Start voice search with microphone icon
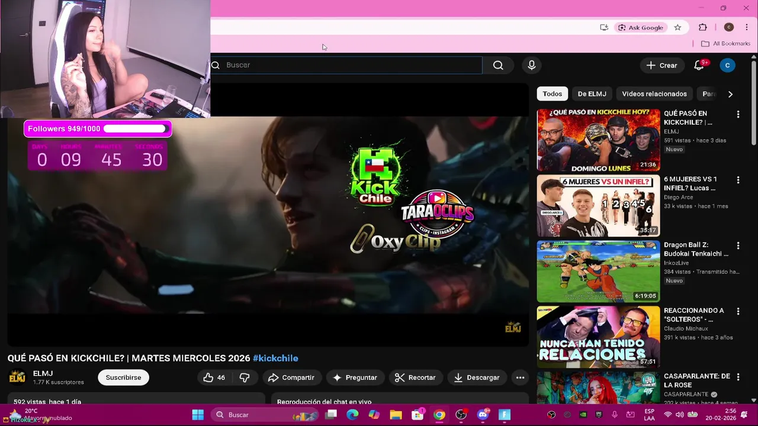The width and height of the screenshot is (758, 426). (x=532, y=65)
